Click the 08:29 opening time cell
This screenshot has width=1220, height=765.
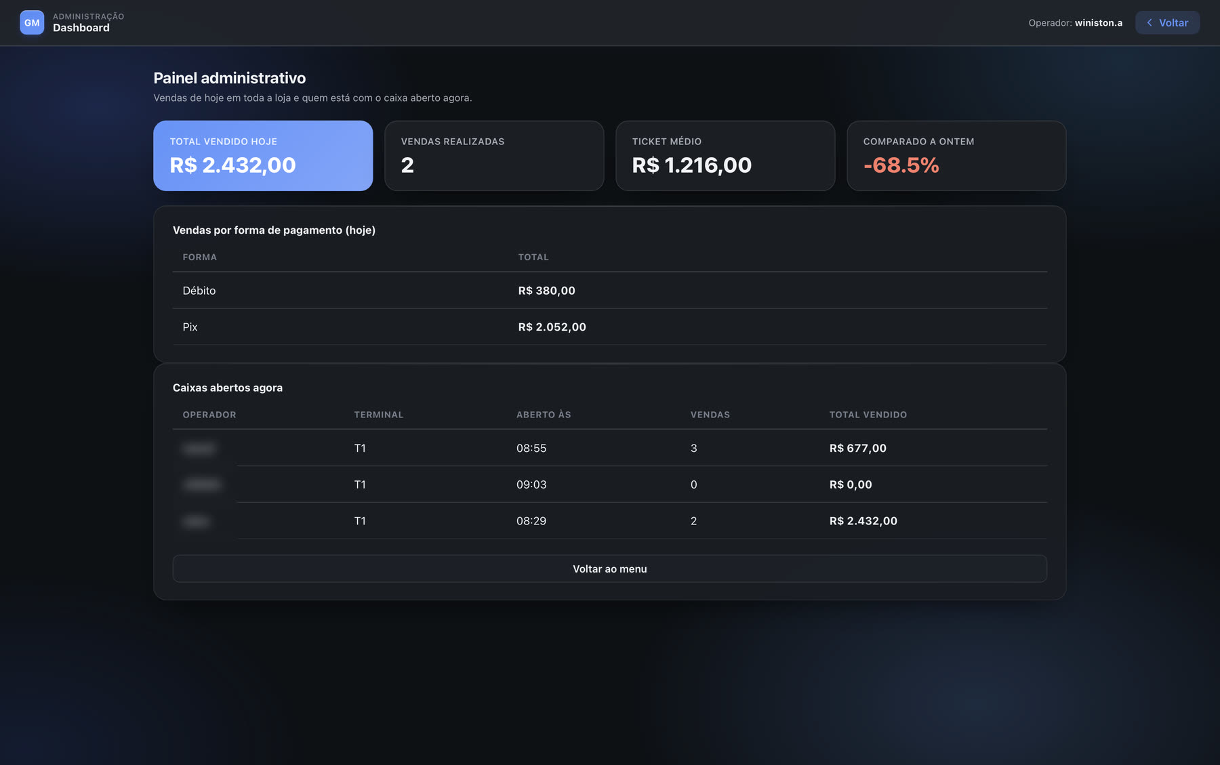pos(531,520)
